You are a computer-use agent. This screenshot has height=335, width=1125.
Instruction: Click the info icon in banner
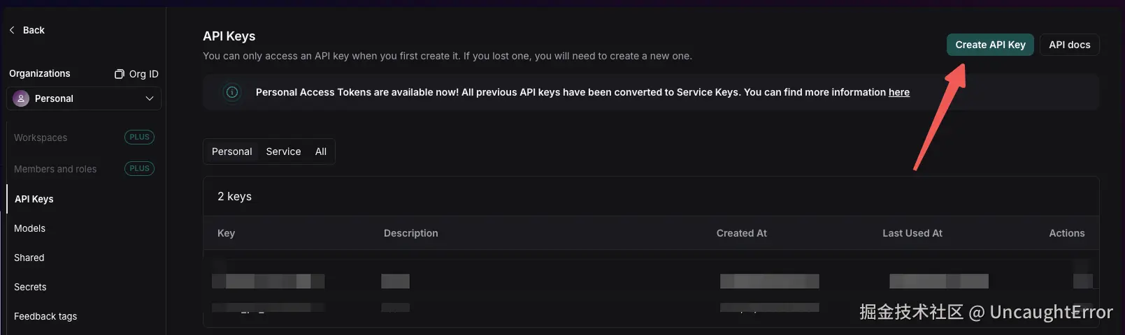pyautogui.click(x=232, y=92)
